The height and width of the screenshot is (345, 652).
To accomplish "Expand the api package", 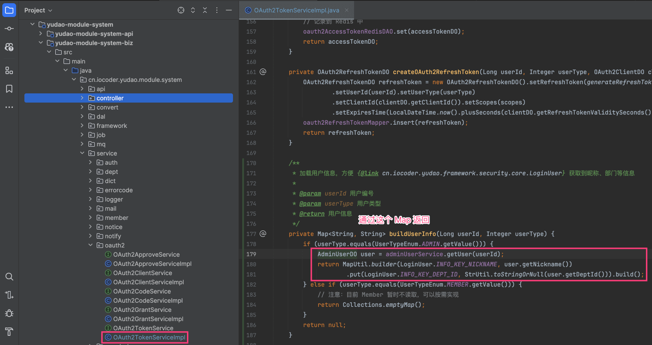I will coord(81,89).
